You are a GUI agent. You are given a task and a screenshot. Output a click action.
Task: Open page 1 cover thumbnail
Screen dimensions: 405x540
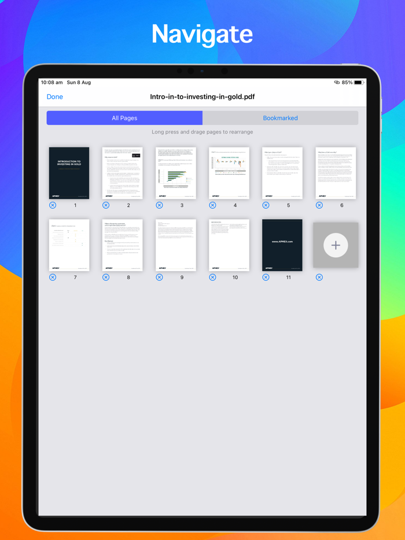[69, 173]
